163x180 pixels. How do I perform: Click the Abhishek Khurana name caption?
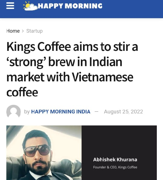[x=115, y=160]
